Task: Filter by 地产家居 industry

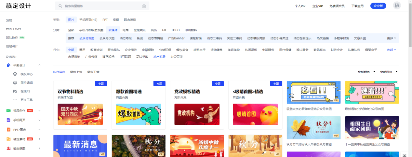Action: 159,57
